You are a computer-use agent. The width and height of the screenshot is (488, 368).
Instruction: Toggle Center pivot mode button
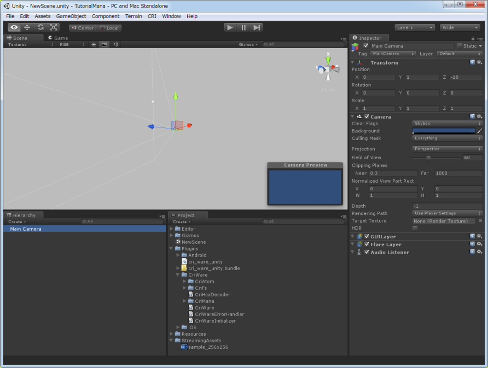click(x=82, y=28)
